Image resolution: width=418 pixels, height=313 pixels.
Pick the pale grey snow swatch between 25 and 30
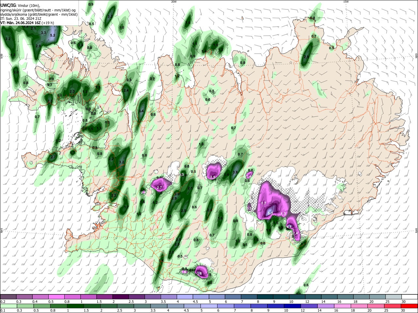click(394, 297)
